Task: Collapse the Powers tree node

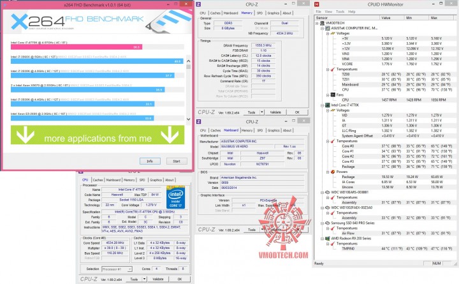Action: [x=328, y=172]
